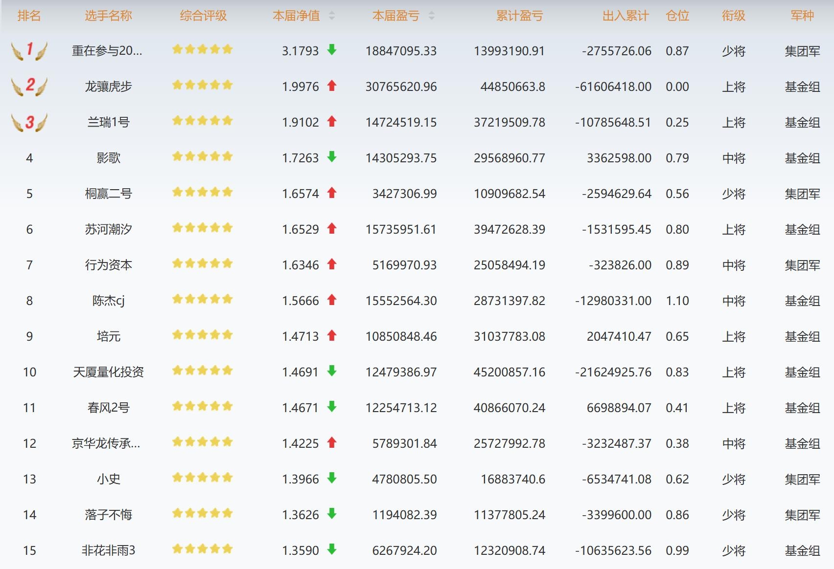
Task: Click the 综合评级 column header
Action: point(203,16)
